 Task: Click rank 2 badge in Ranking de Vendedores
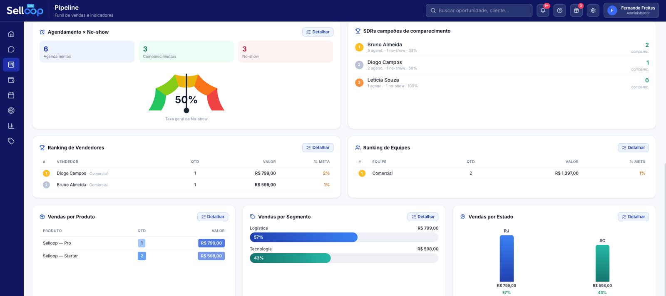point(46,185)
